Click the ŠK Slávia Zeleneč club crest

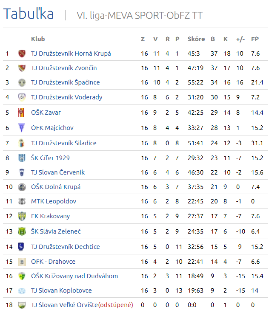pos(22,231)
